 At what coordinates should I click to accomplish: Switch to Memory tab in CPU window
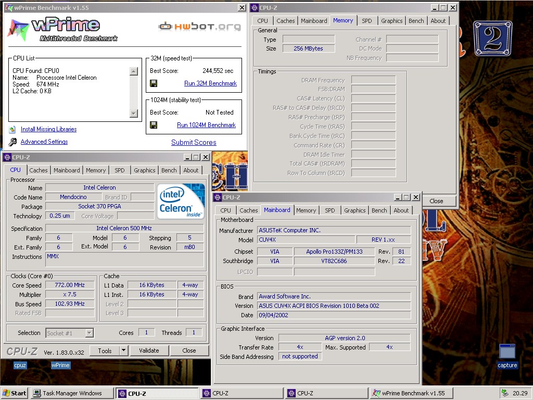(96, 170)
